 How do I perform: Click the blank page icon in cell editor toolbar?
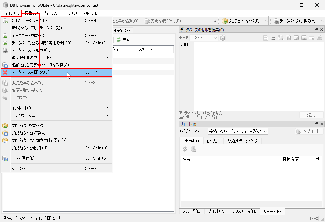tap(265, 38)
